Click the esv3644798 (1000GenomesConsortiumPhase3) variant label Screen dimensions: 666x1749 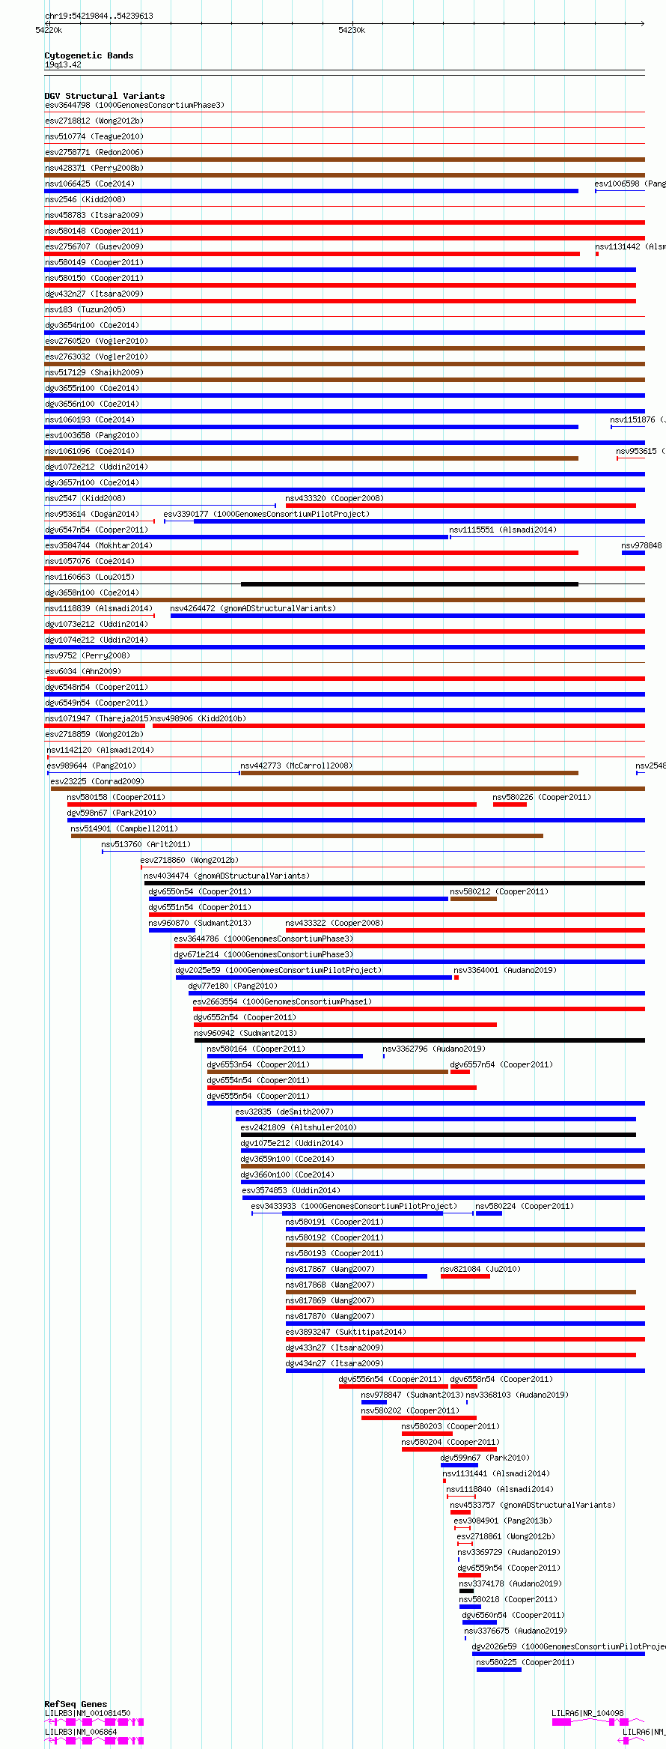pos(135,105)
